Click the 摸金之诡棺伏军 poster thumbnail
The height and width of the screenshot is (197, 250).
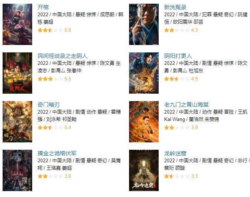pos(17,170)
